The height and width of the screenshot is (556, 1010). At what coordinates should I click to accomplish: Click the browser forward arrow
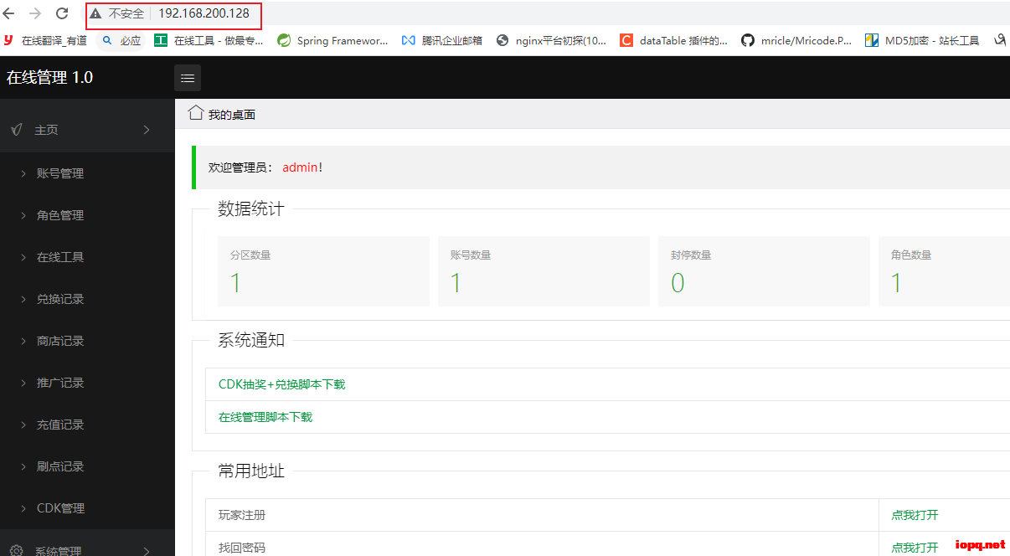(35, 13)
